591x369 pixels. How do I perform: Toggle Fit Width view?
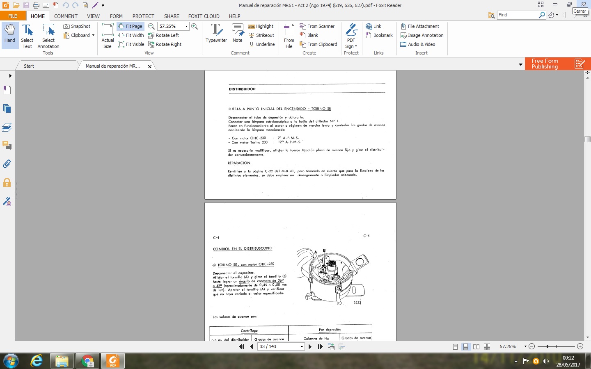131,35
